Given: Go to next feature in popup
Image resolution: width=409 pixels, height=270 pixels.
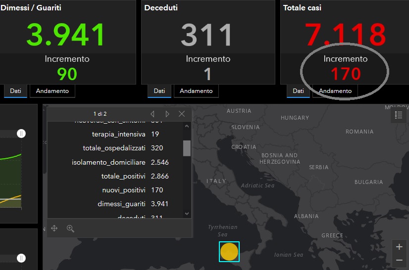Looking at the screenshot, I should coord(167,114).
